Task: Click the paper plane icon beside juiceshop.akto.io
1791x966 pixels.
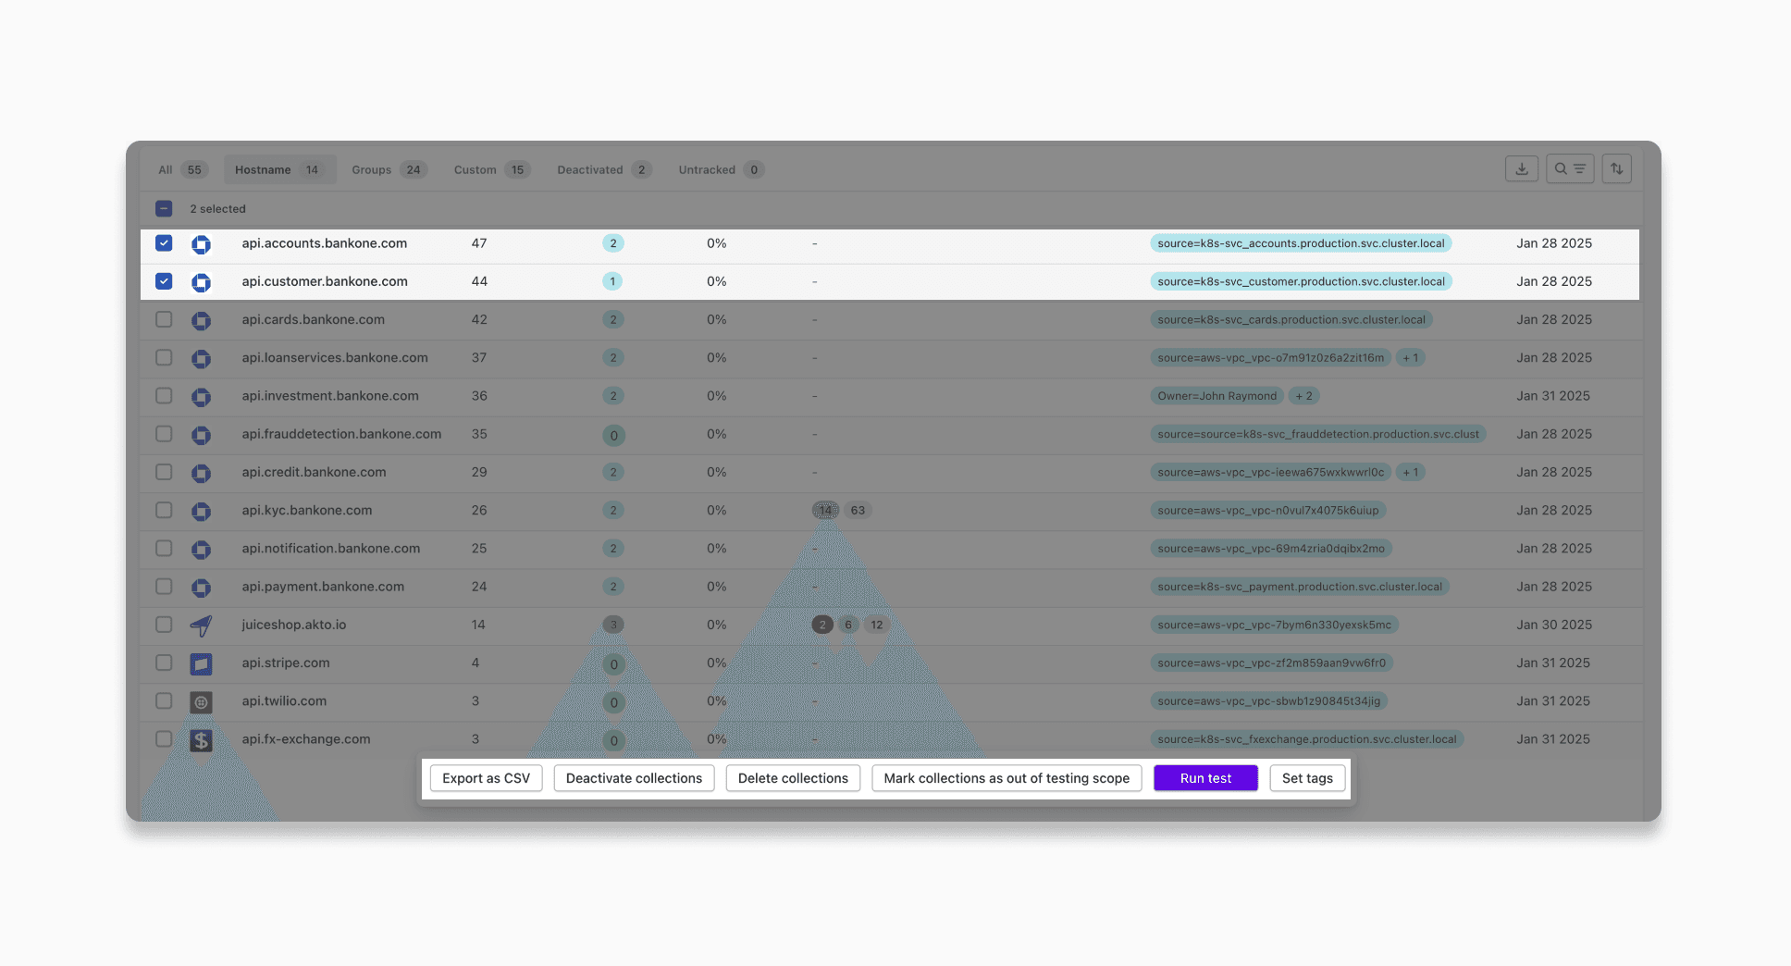Action: [201, 625]
